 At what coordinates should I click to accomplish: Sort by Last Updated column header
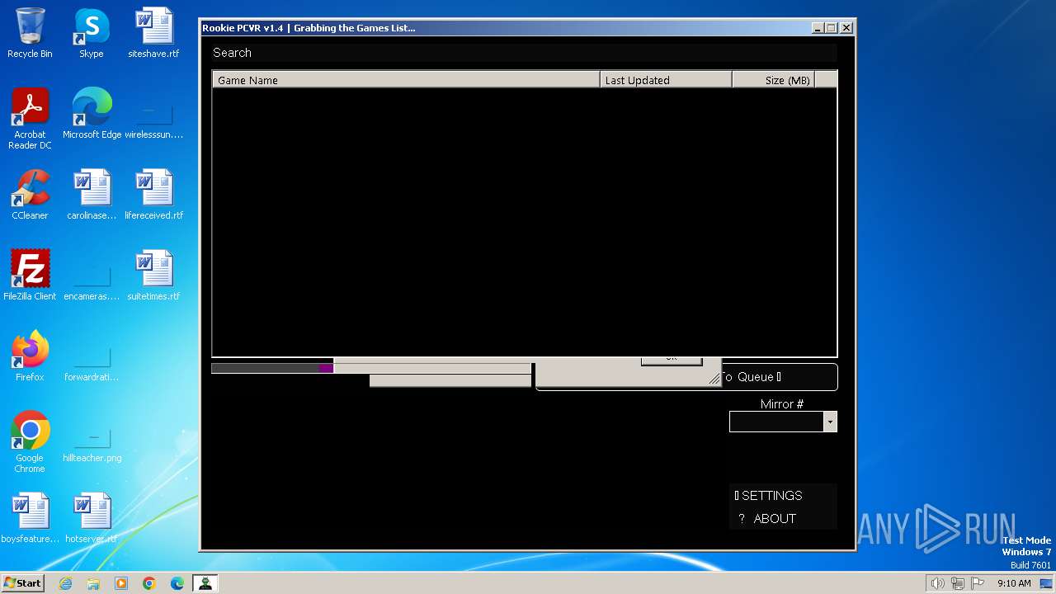click(666, 80)
